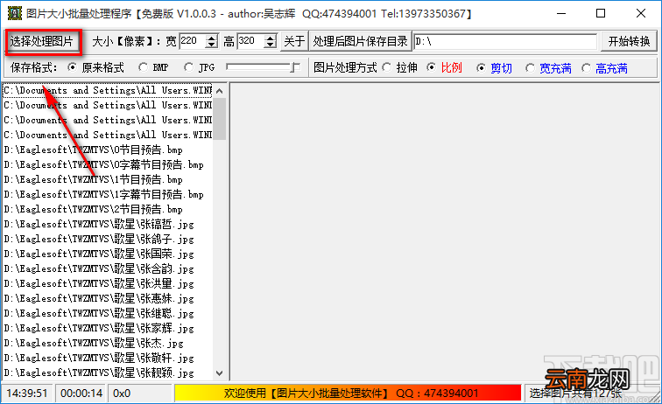Click the 欢迎使用 welcome banner in status bar

coord(349,393)
